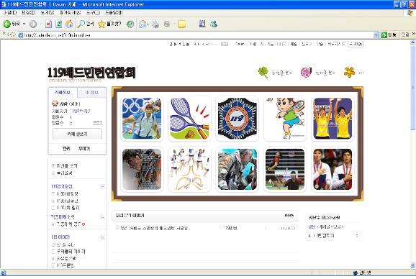Image resolution: width=416 pixels, height=279 pixels.
Task: Click the more link on the board header
Action: coord(289,216)
